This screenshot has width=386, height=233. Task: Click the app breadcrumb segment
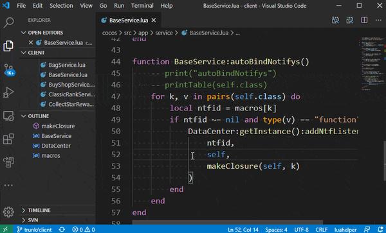point(143,33)
